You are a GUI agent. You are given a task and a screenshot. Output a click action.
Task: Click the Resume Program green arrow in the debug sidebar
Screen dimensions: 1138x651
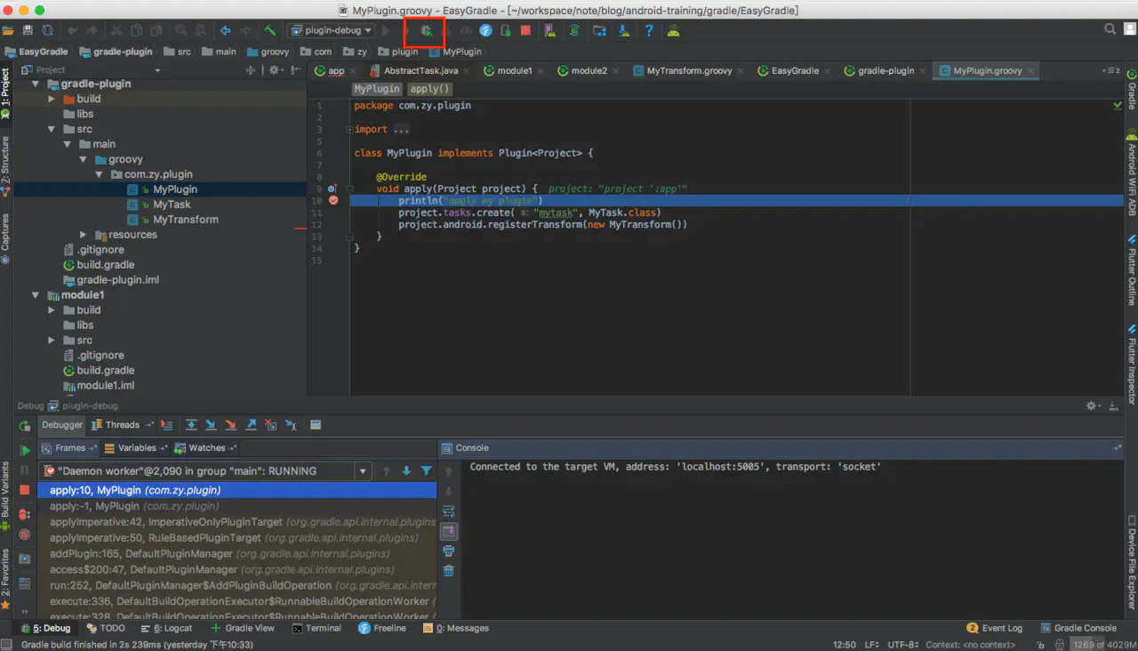click(25, 451)
